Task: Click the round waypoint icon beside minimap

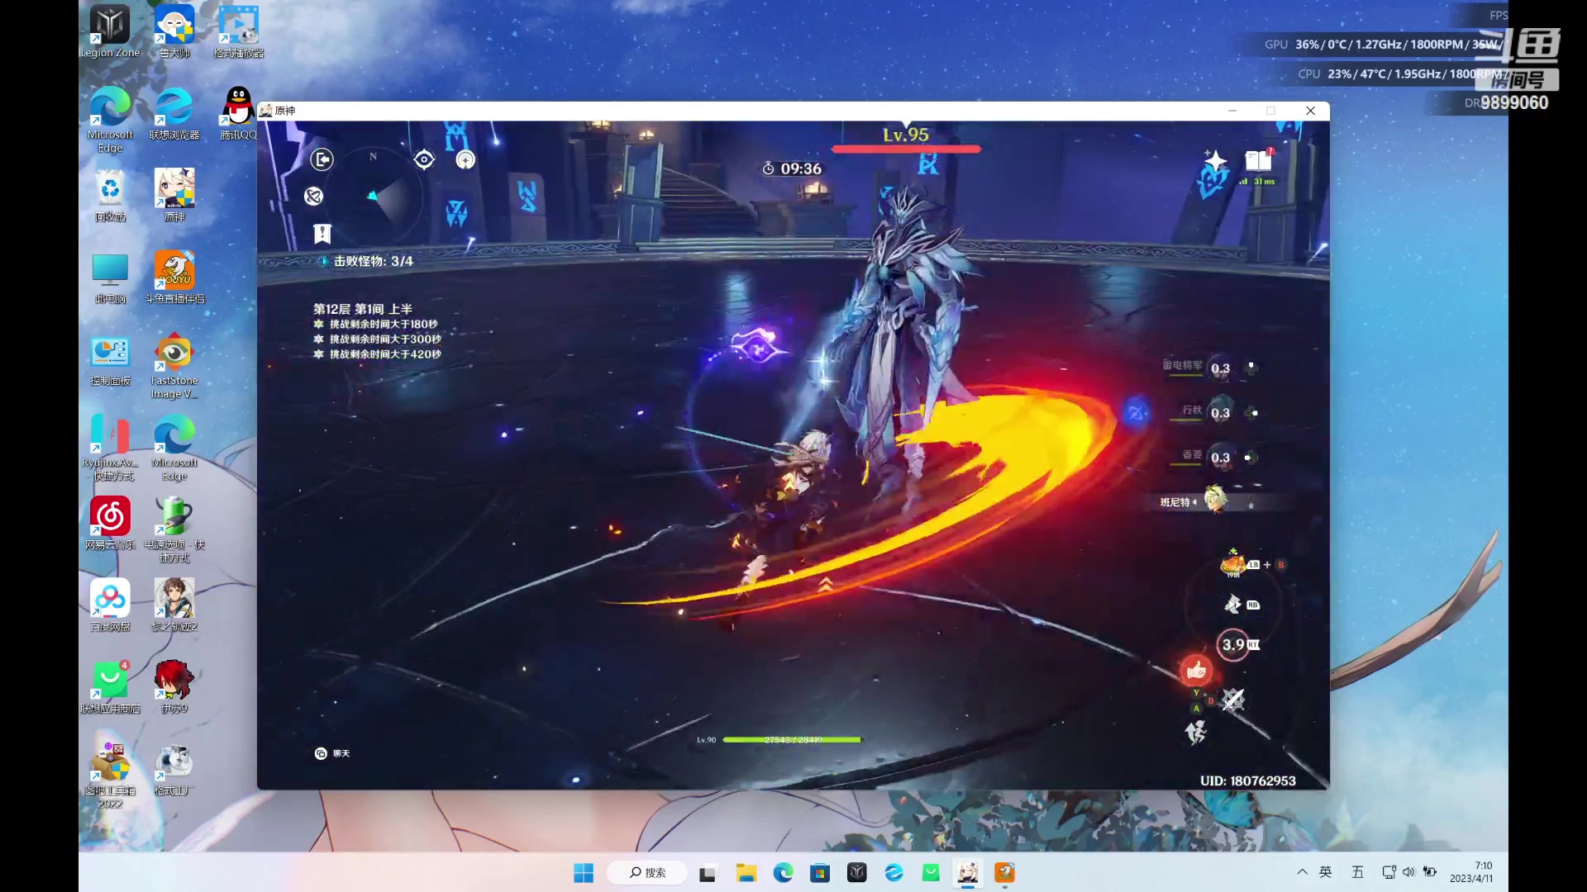Action: tap(465, 159)
